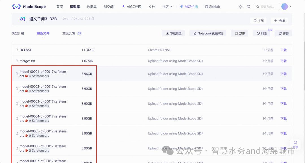Switch to 模型文件 tab
The height and width of the screenshot is (163, 305).
pos(43,33)
